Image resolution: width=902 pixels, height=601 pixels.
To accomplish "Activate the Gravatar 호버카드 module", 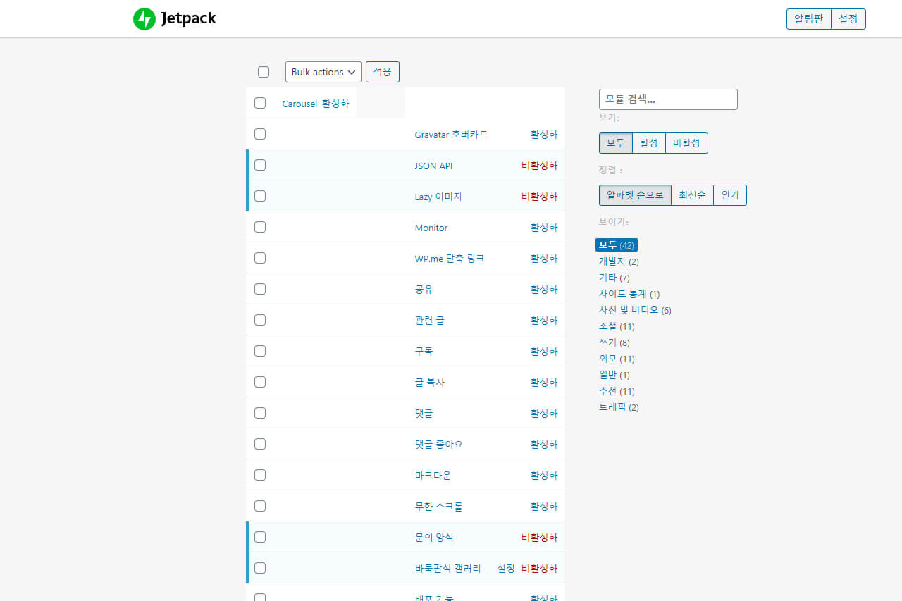I will click(x=543, y=135).
